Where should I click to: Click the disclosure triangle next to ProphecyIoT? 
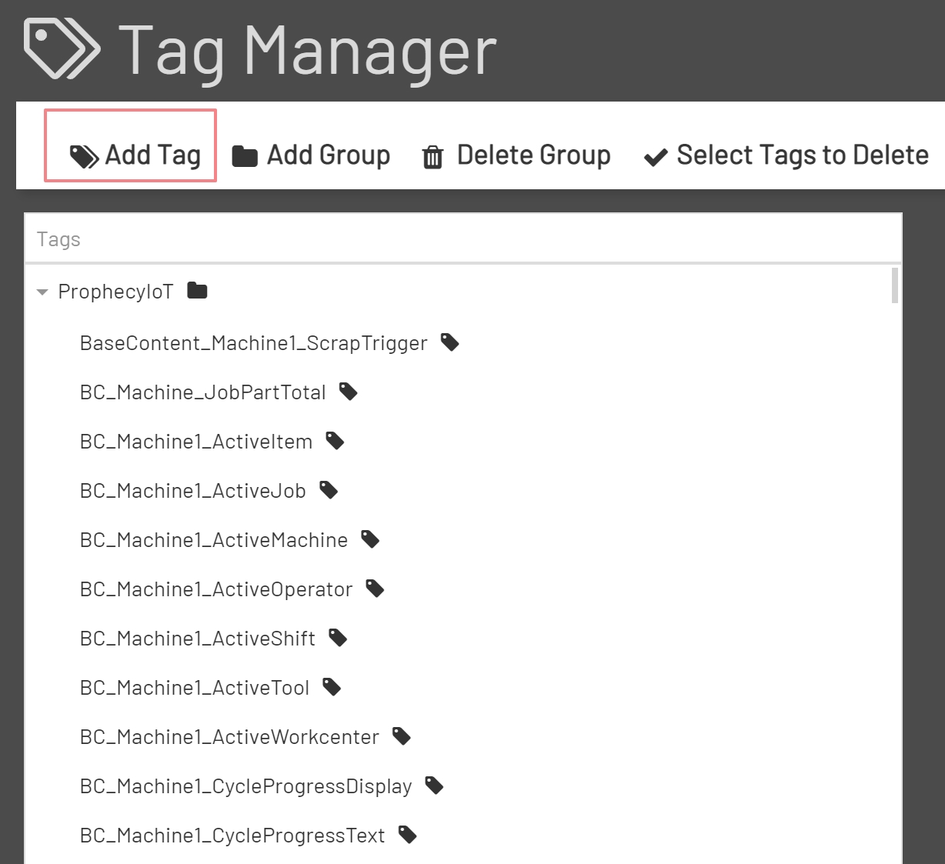point(43,292)
